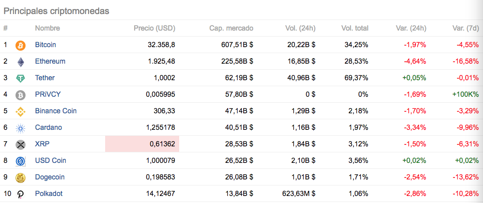Sort by Vol. (24h) column header
The height and width of the screenshot is (203, 483).
(300, 29)
